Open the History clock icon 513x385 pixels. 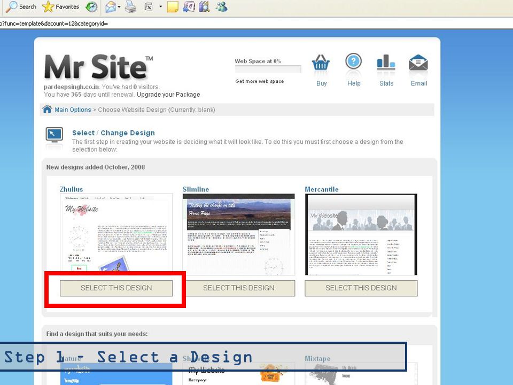(91, 7)
